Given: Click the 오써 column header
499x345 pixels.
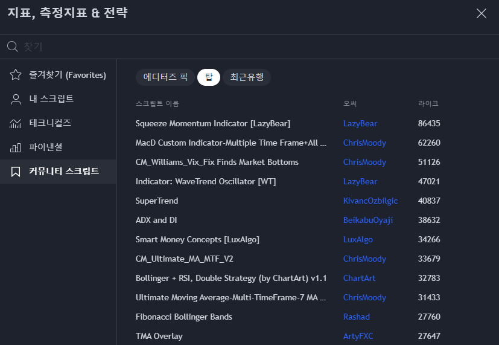Looking at the screenshot, I should (x=350, y=103).
